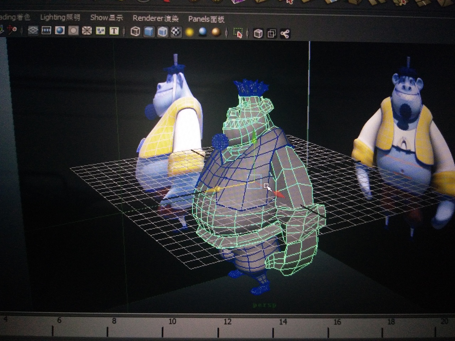This screenshot has height=341, width=455.
Task: Click the use all lights yellow sphere
Action: pyautogui.click(x=189, y=32)
